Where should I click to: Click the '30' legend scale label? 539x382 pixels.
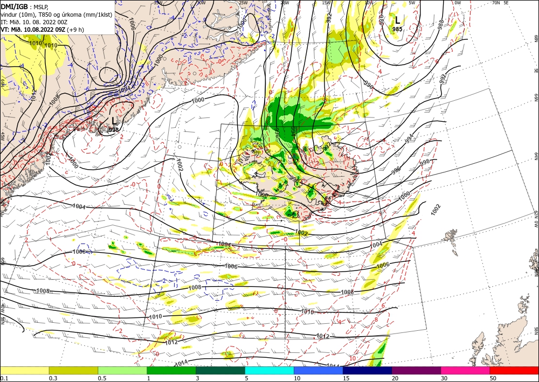click(x=444, y=378)
